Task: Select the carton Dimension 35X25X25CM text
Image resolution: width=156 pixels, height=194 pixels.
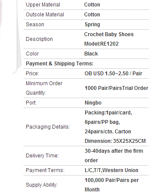Action: click(115, 141)
